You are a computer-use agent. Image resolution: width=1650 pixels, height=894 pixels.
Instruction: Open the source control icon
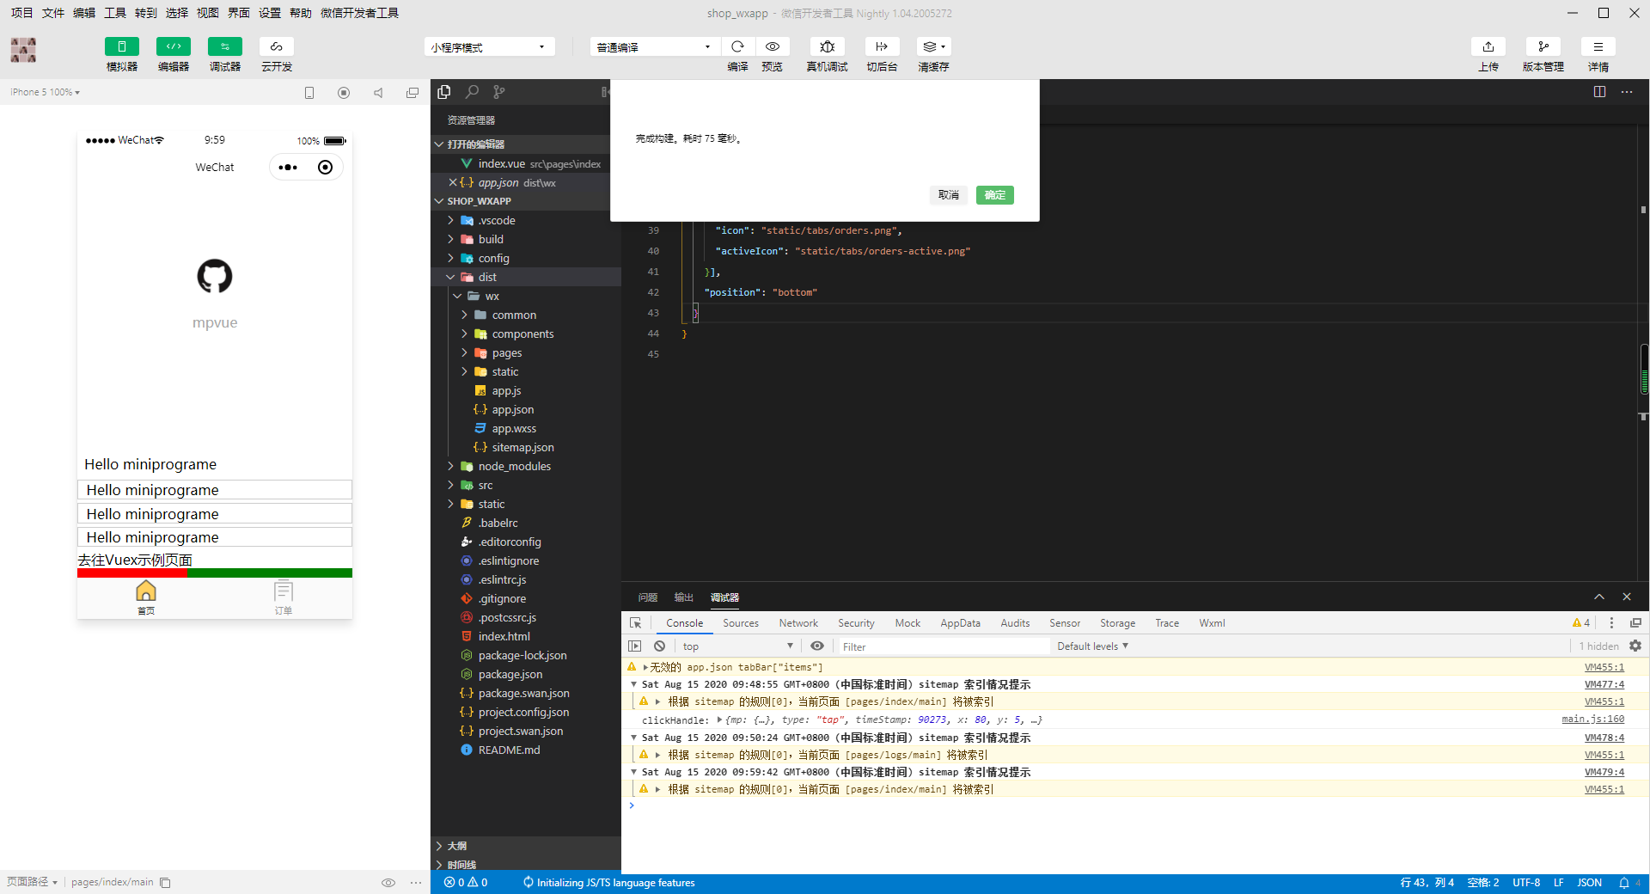coord(499,92)
